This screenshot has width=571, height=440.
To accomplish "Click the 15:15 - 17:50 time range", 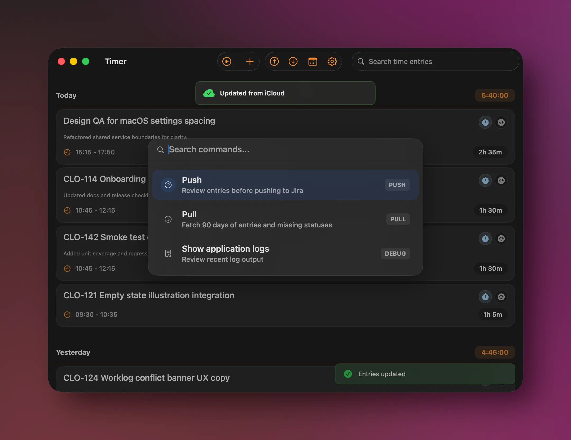I will pyautogui.click(x=95, y=152).
